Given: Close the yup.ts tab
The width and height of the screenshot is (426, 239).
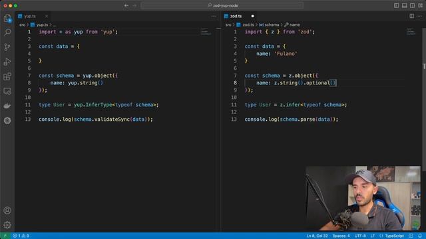Looking at the screenshot, I should 47,16.
